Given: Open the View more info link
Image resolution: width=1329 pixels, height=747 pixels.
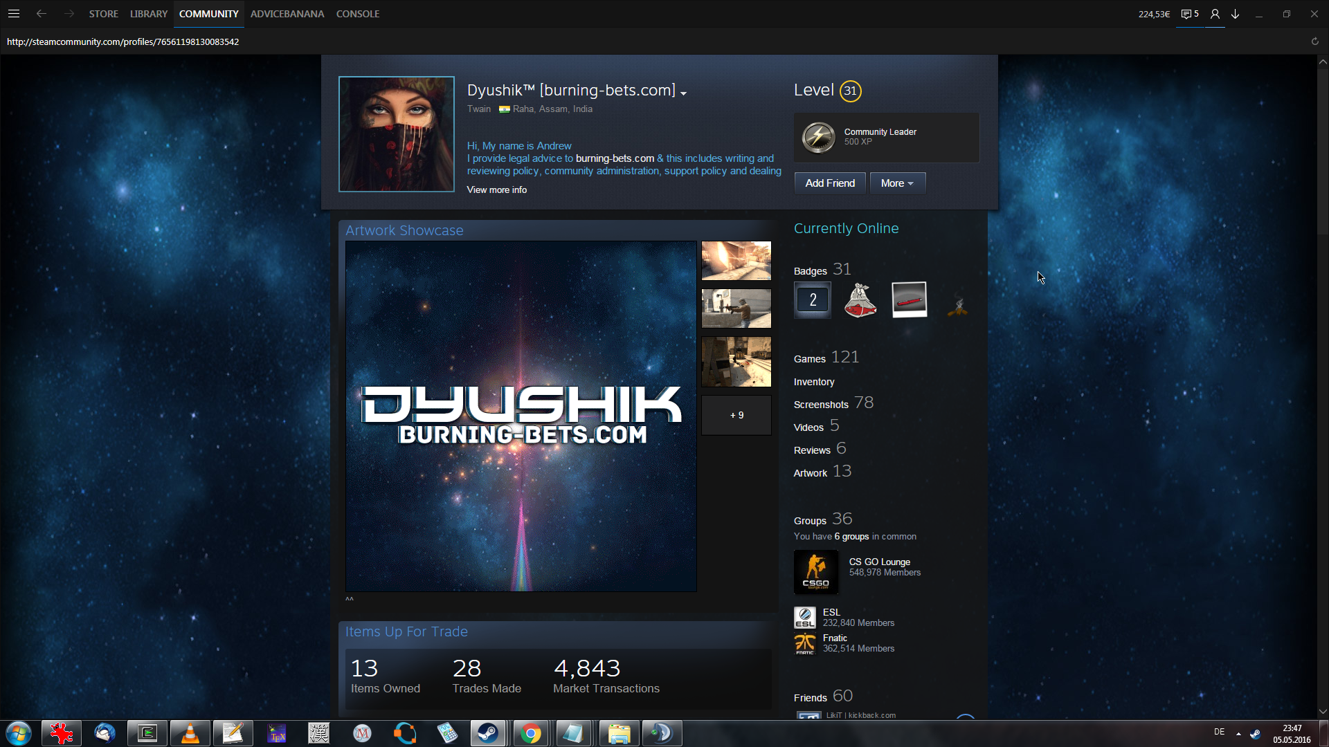Looking at the screenshot, I should click(496, 190).
